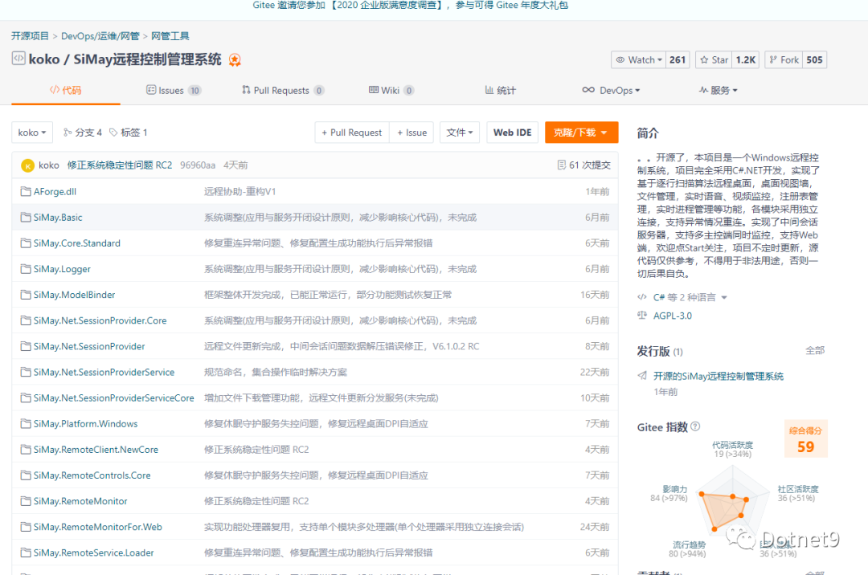Click the 505 fork count
Image resolution: width=868 pixels, height=575 pixels.
tap(814, 59)
